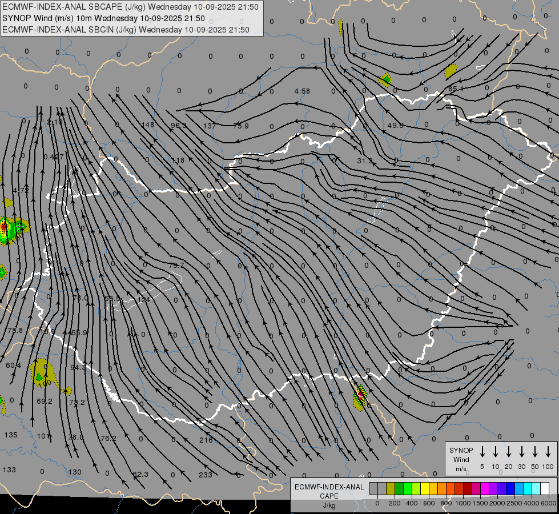Image resolution: width=559 pixels, height=514 pixels.
Task: Click the 30 m/s wind legend arrow
Action: pyautogui.click(x=521, y=452)
